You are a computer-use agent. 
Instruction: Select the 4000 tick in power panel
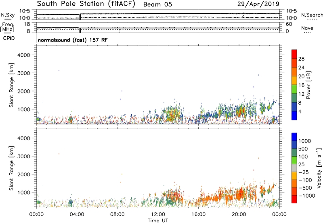24,55
